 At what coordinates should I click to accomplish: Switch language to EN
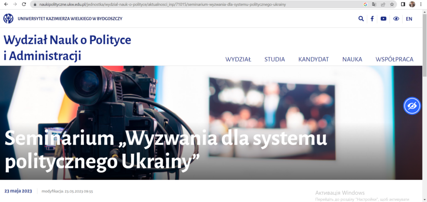(409, 19)
